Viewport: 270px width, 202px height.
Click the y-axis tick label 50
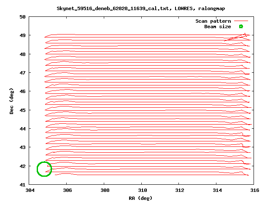[x=22, y=17]
